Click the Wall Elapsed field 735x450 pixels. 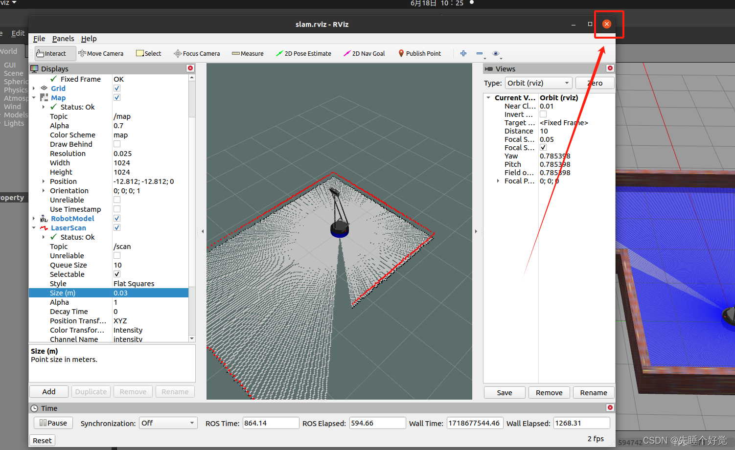pyautogui.click(x=582, y=423)
